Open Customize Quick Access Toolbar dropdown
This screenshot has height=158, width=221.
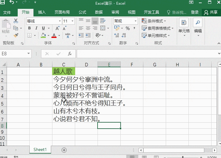pos(35,2)
